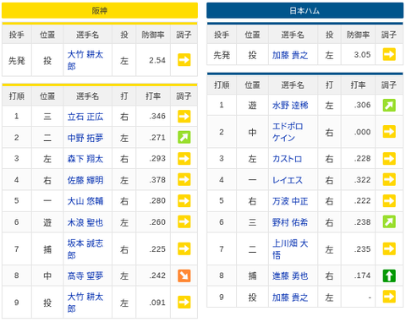Click batting average .242
Image resolution: width=406 pixels, height=322 pixels.
pos(157,276)
